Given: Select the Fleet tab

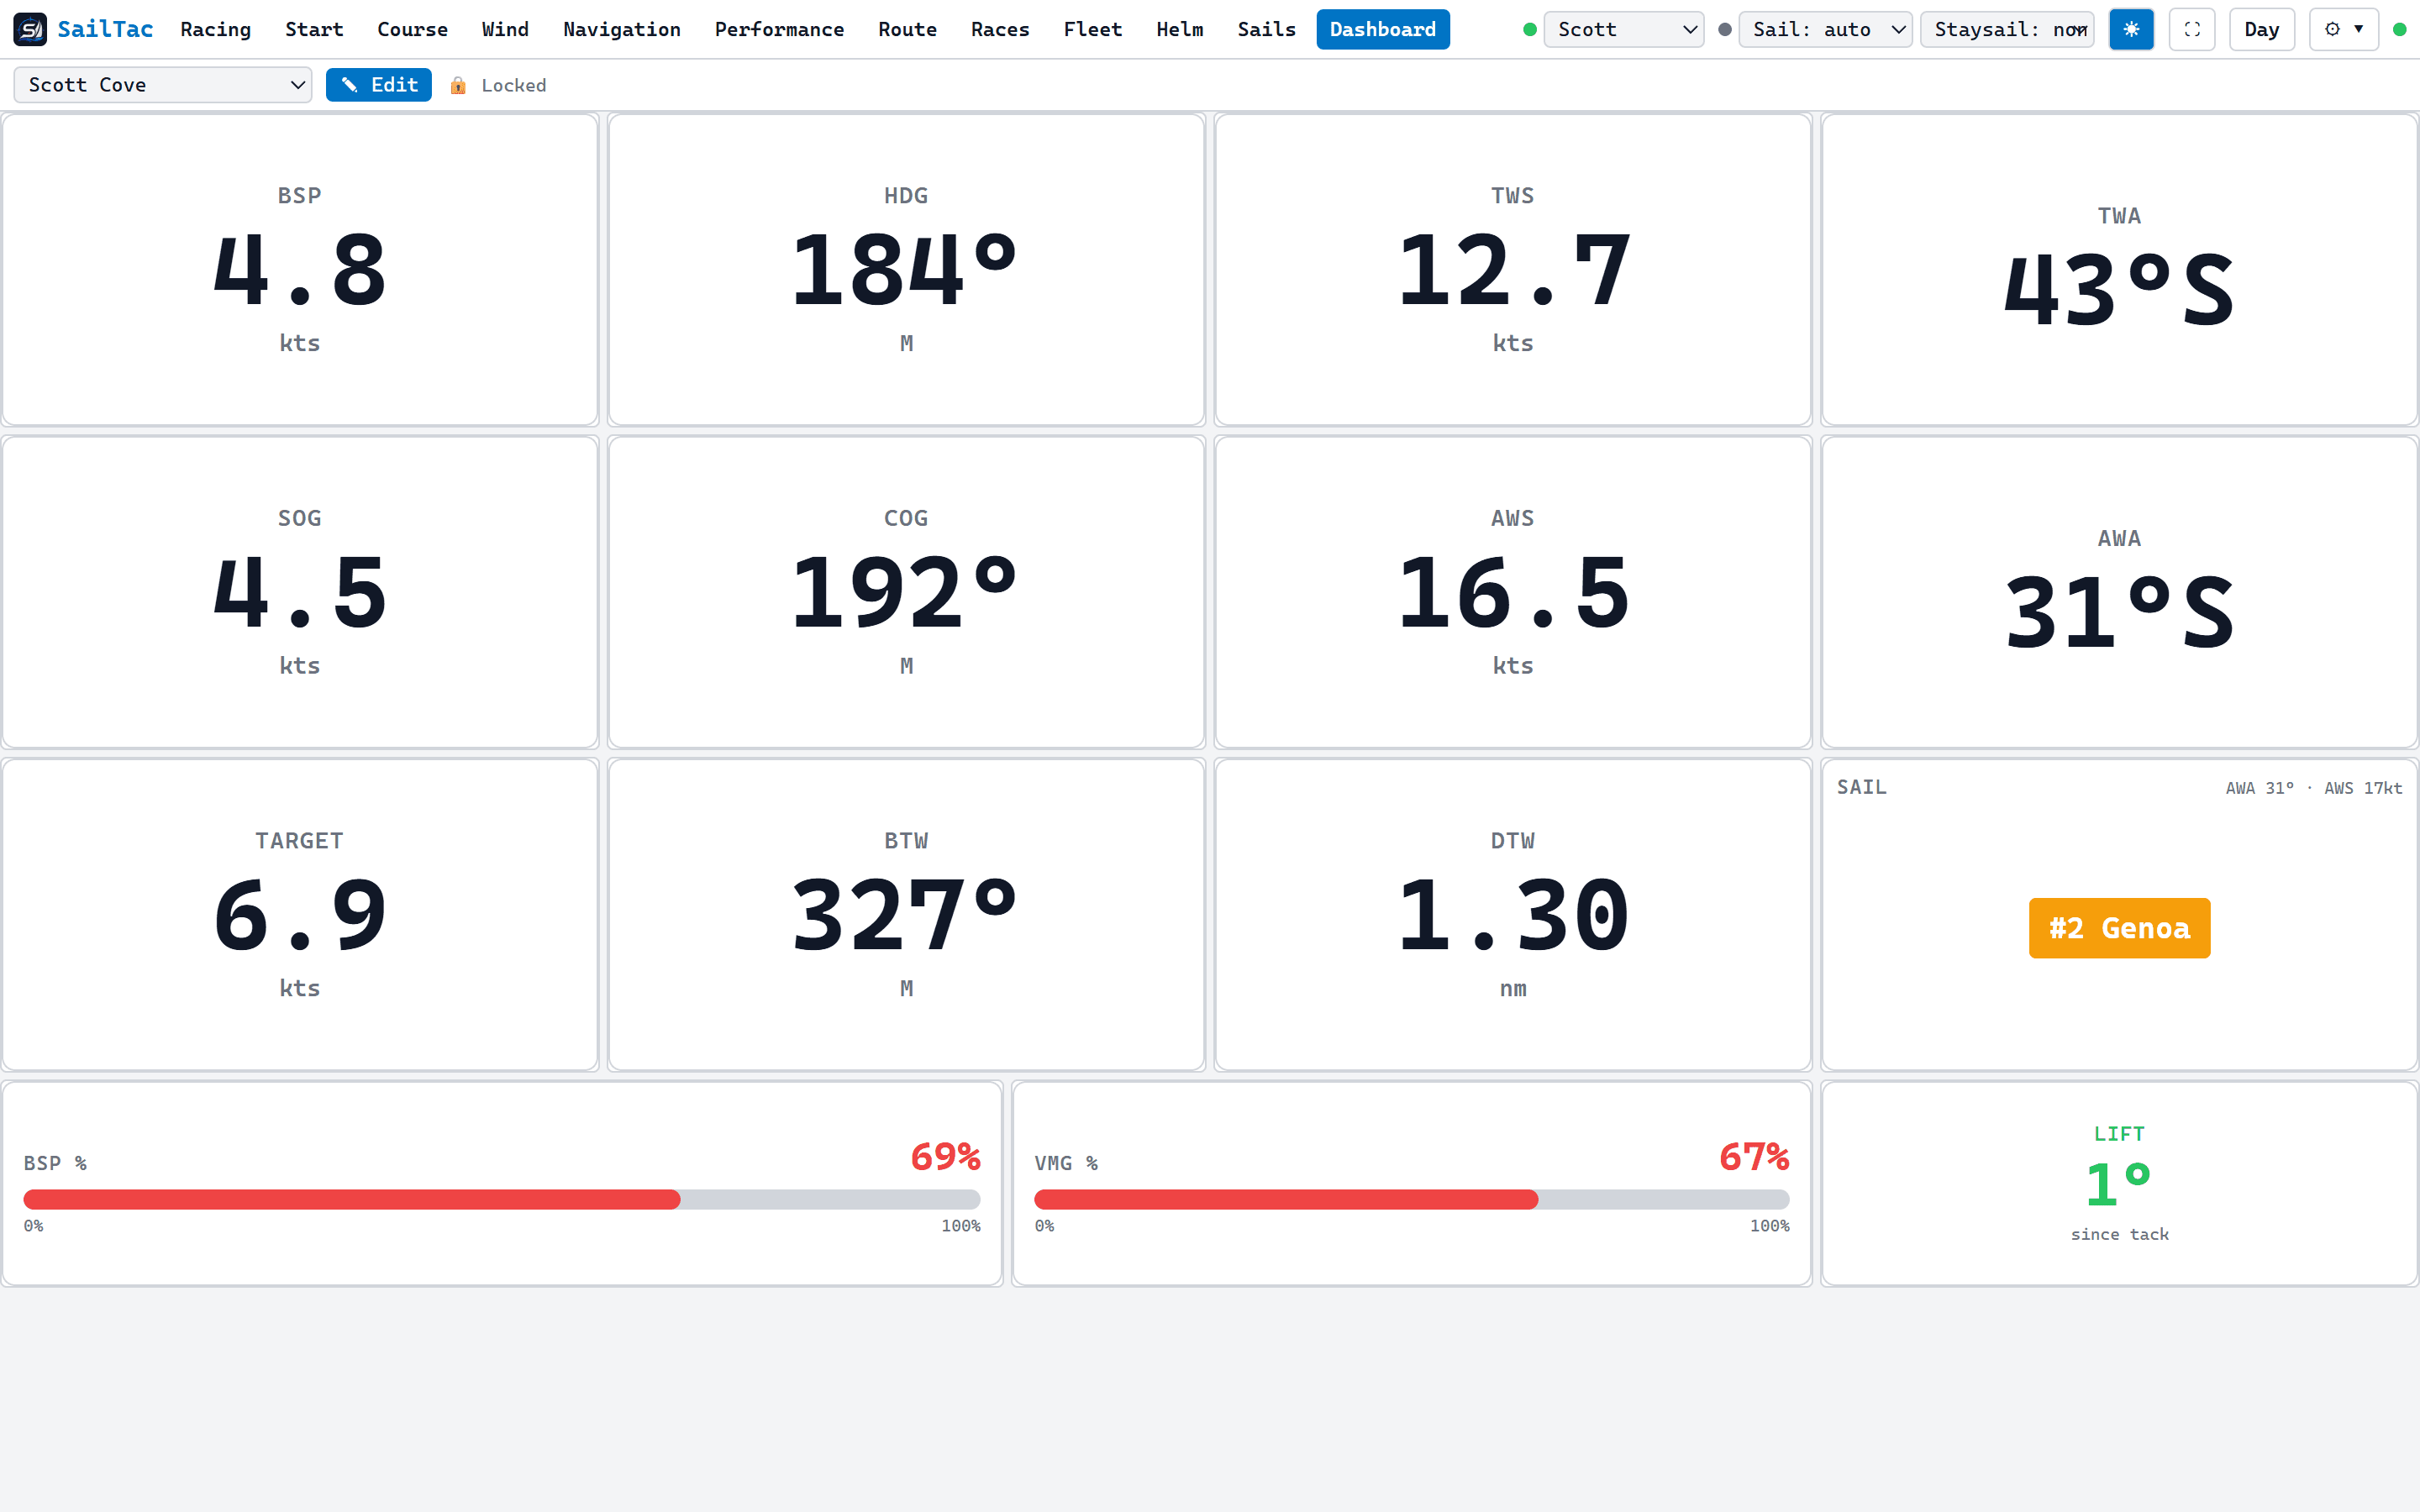Looking at the screenshot, I should point(1093,29).
